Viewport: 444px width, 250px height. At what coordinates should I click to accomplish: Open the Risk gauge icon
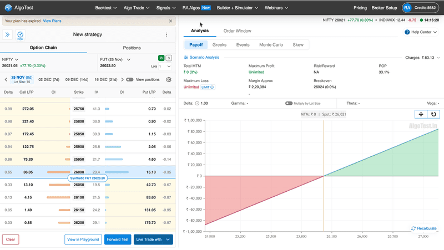click(x=21, y=35)
